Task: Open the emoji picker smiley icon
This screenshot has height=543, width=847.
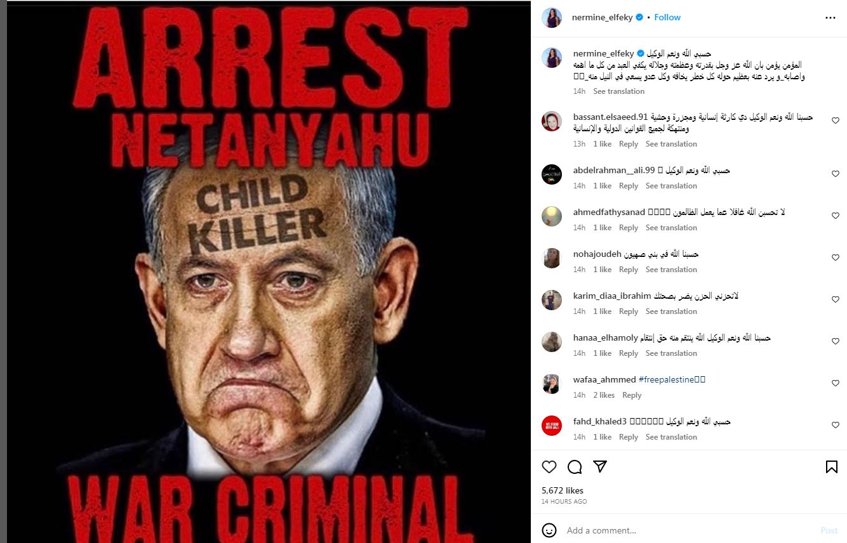Action: (549, 530)
